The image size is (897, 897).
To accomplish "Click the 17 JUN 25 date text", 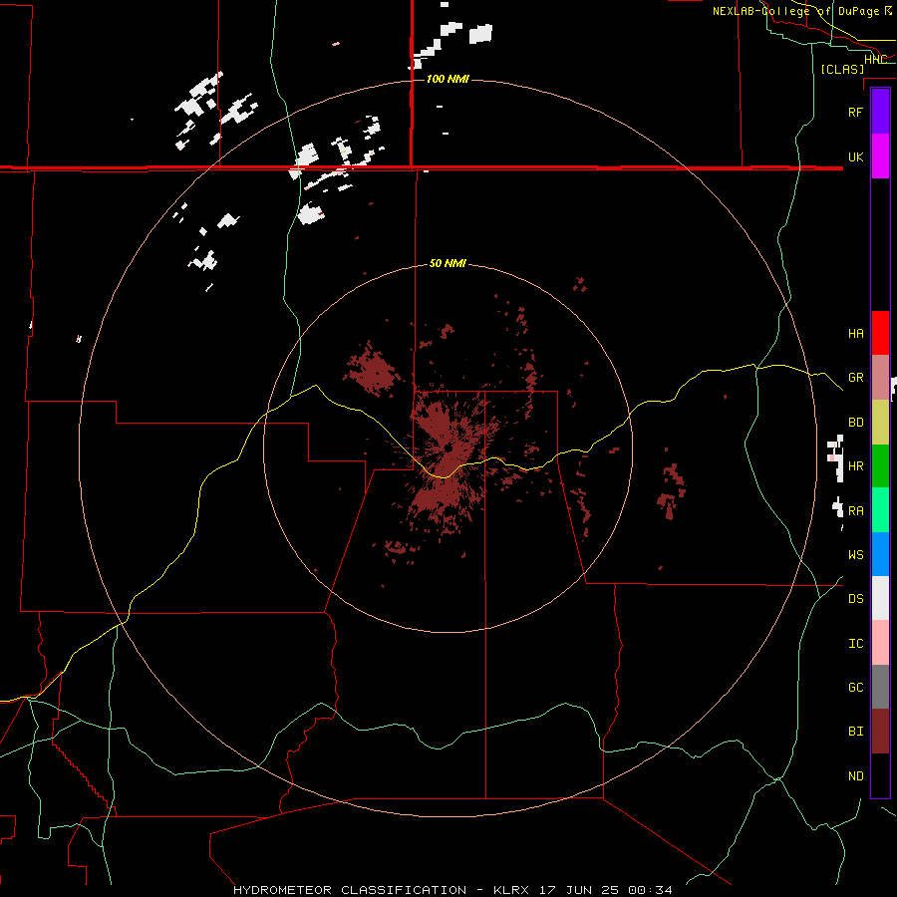I will 578,890.
